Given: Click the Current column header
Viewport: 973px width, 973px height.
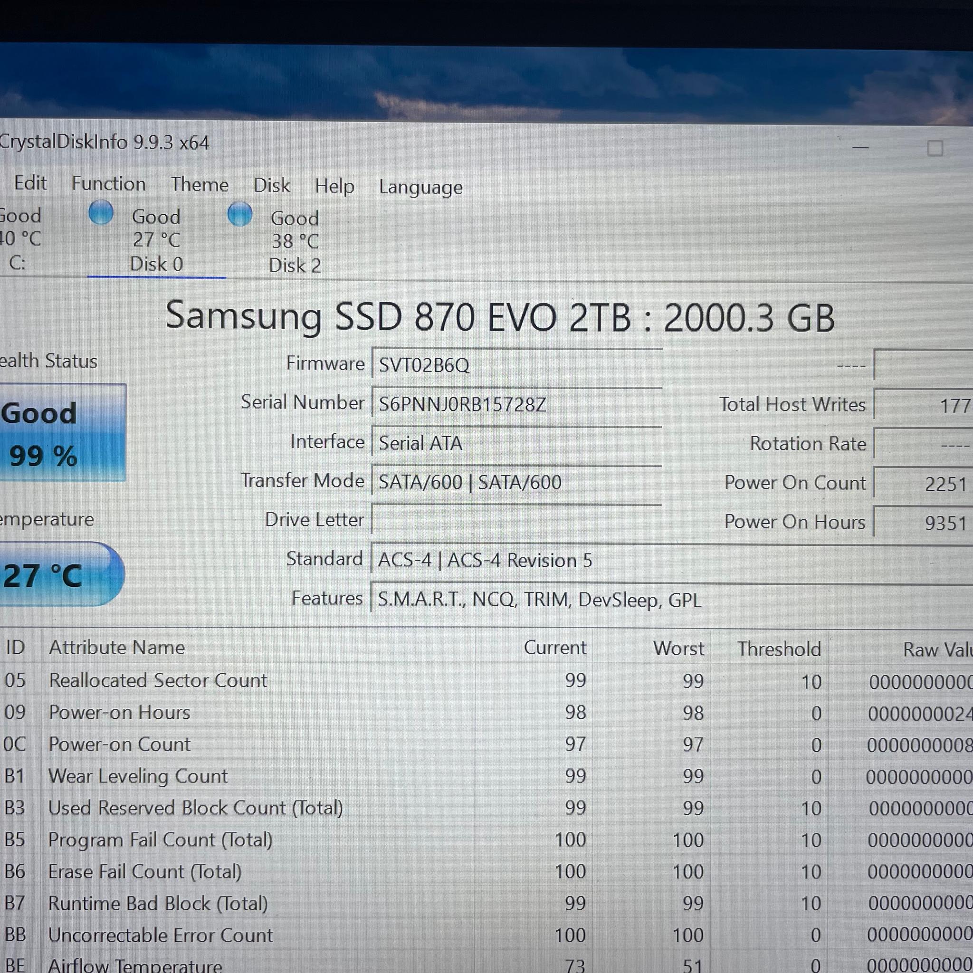Looking at the screenshot, I should 534,648.
